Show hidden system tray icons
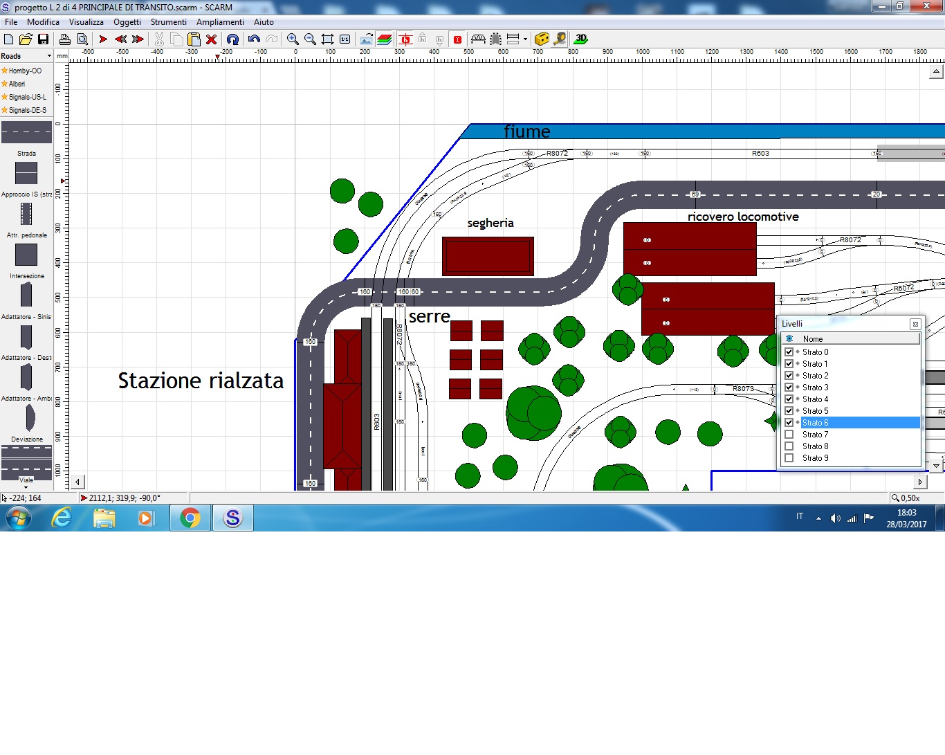 coord(818,518)
